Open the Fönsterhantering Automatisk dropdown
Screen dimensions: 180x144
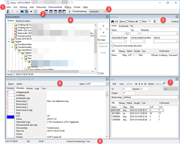97,11
